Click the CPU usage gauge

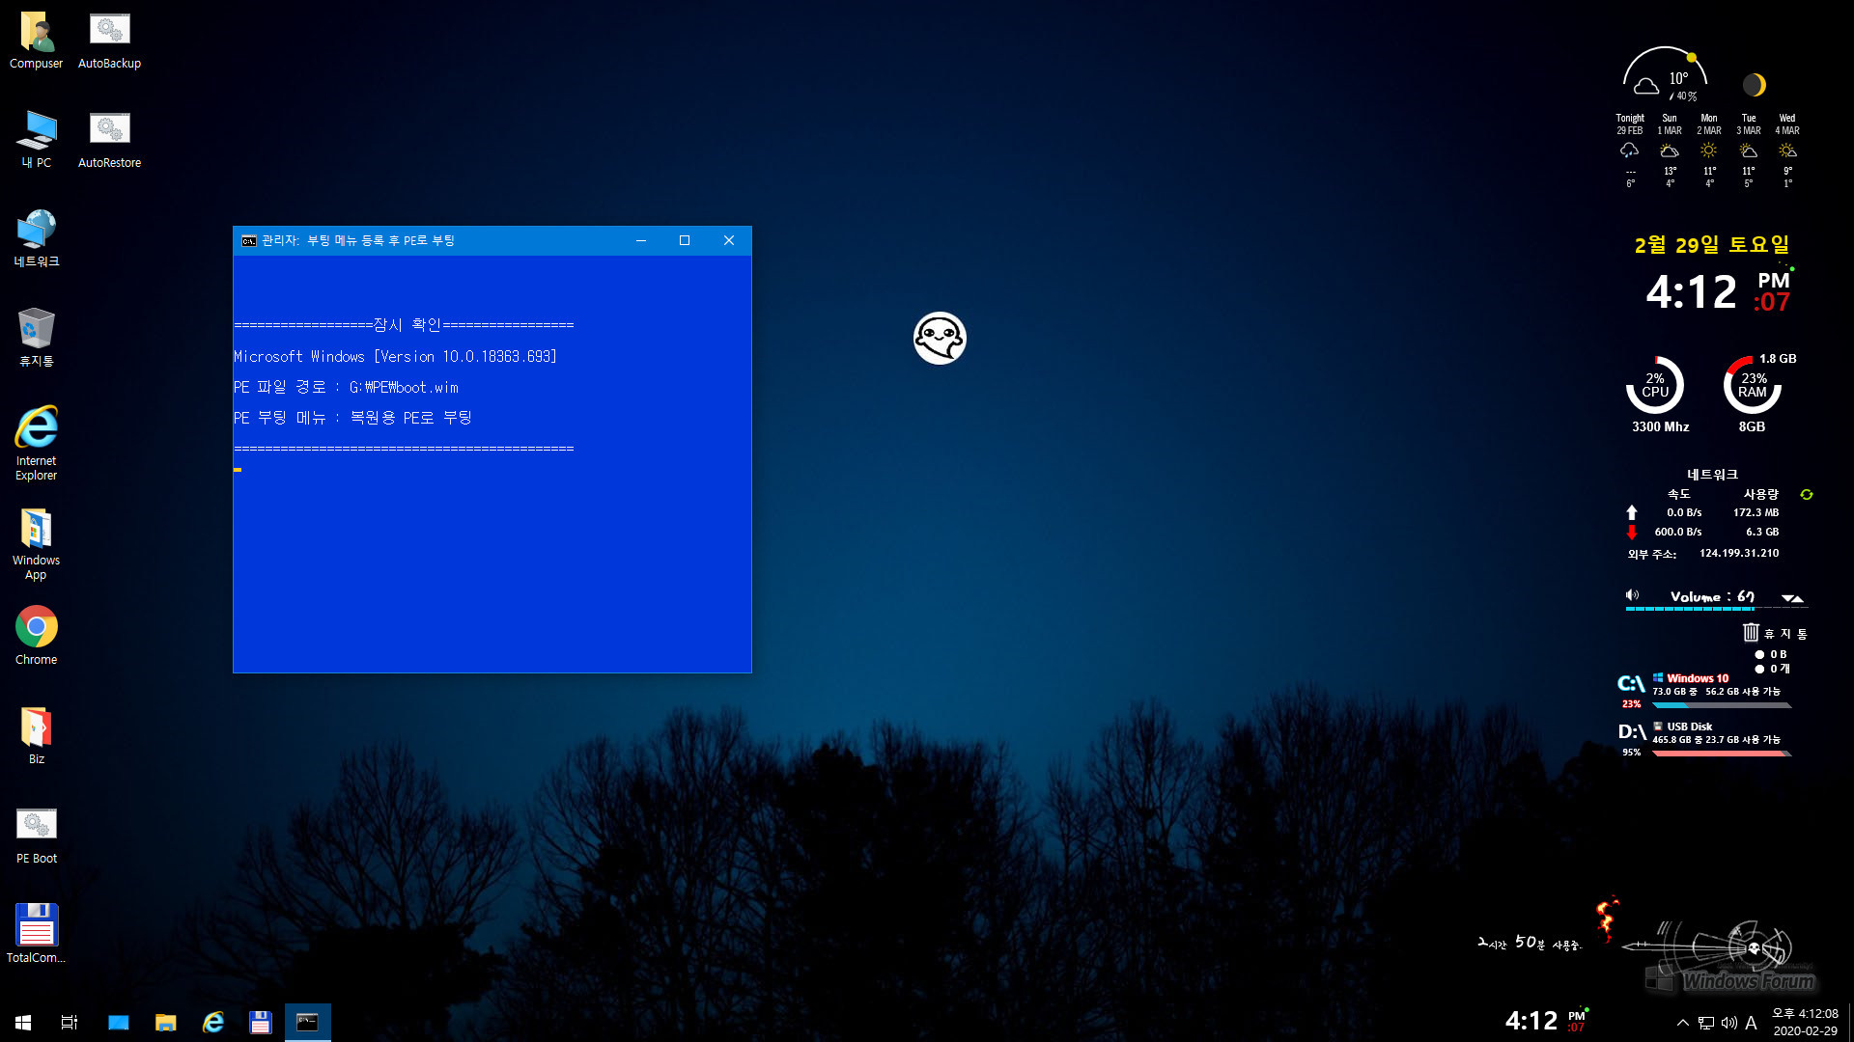click(1655, 385)
